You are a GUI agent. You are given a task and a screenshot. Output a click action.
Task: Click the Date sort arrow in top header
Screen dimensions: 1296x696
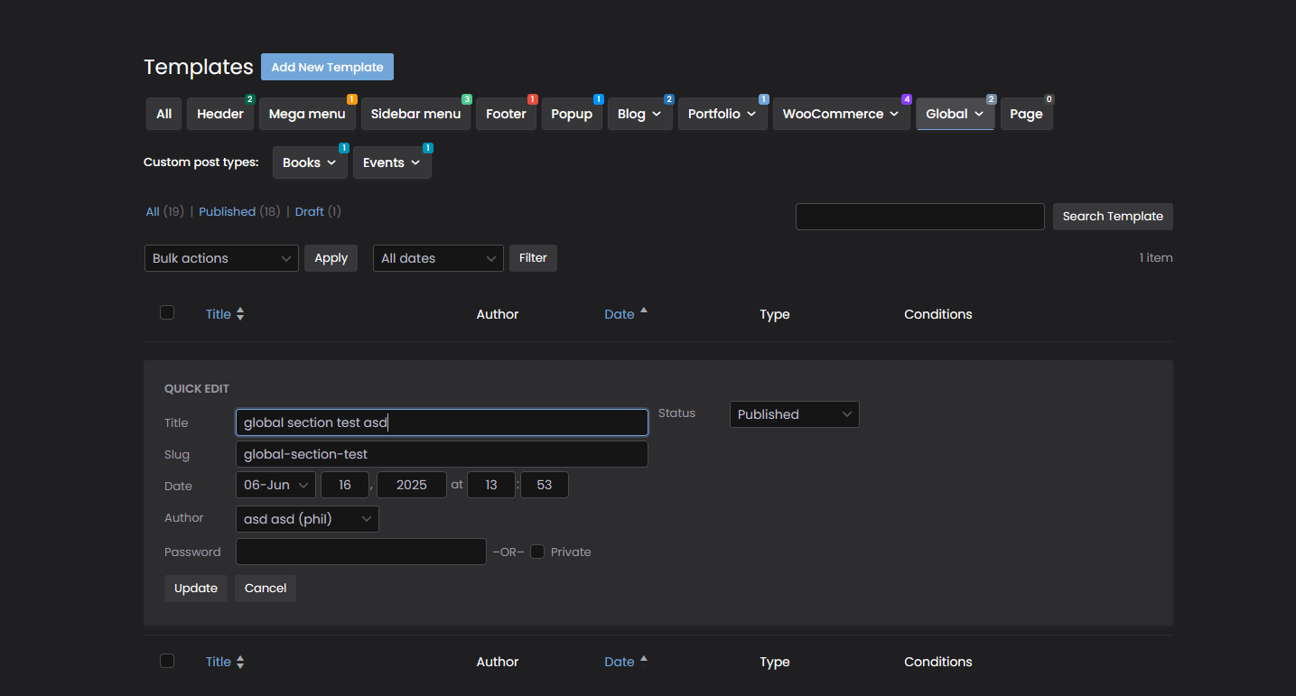pyautogui.click(x=643, y=311)
